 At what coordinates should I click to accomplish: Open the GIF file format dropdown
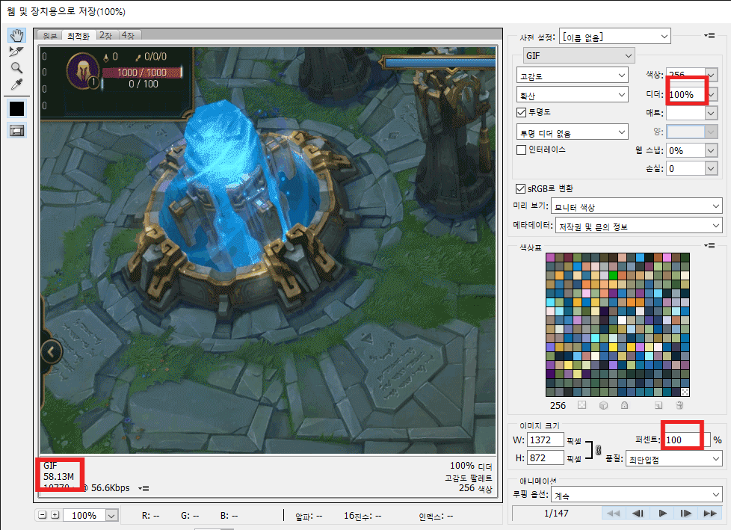point(579,55)
